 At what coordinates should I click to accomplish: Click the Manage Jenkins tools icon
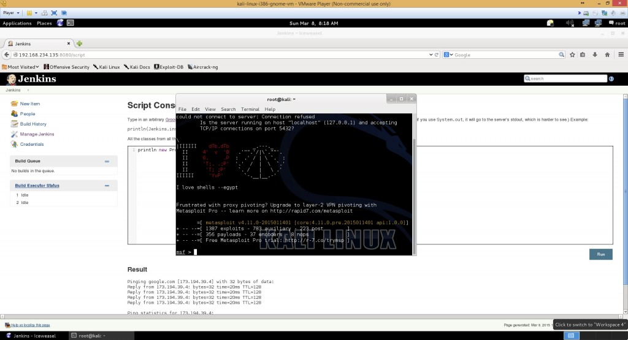(15, 134)
